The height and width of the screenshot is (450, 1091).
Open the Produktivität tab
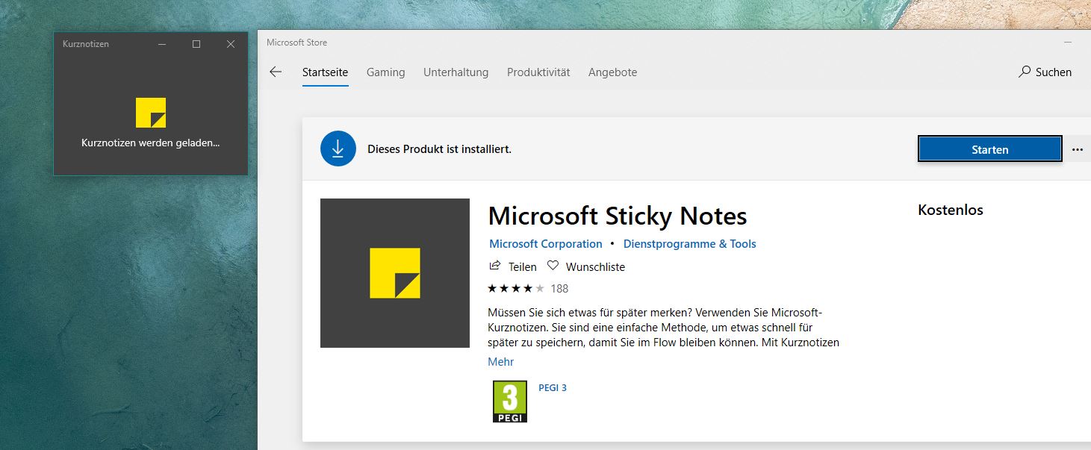[538, 72]
